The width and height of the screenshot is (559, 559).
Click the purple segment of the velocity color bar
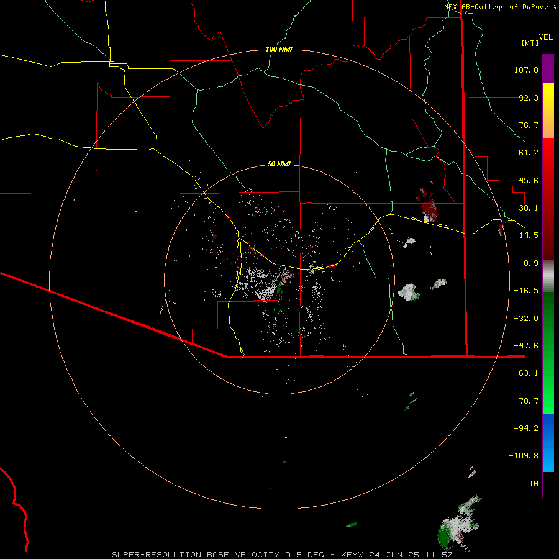pos(548,69)
